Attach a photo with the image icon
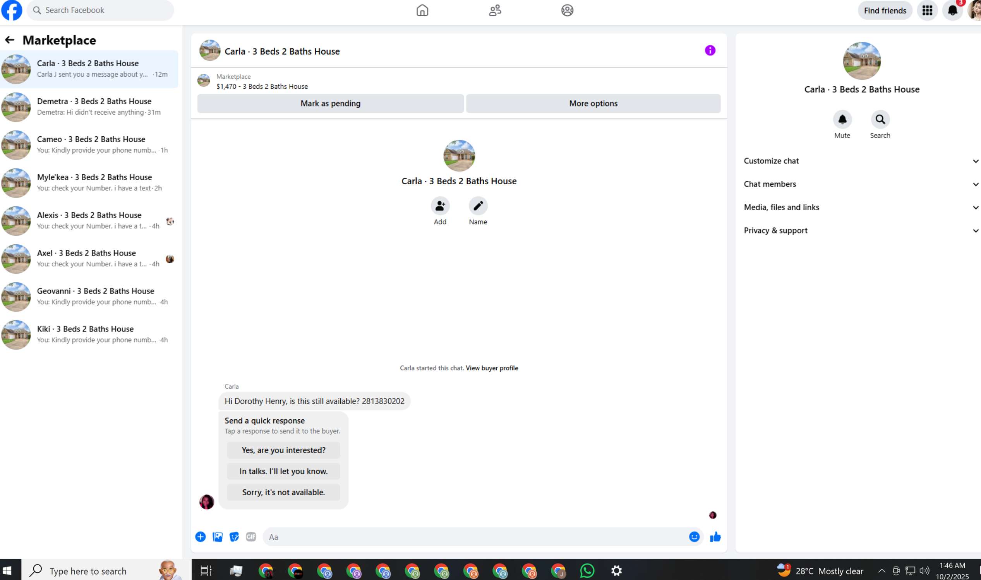 tap(217, 537)
